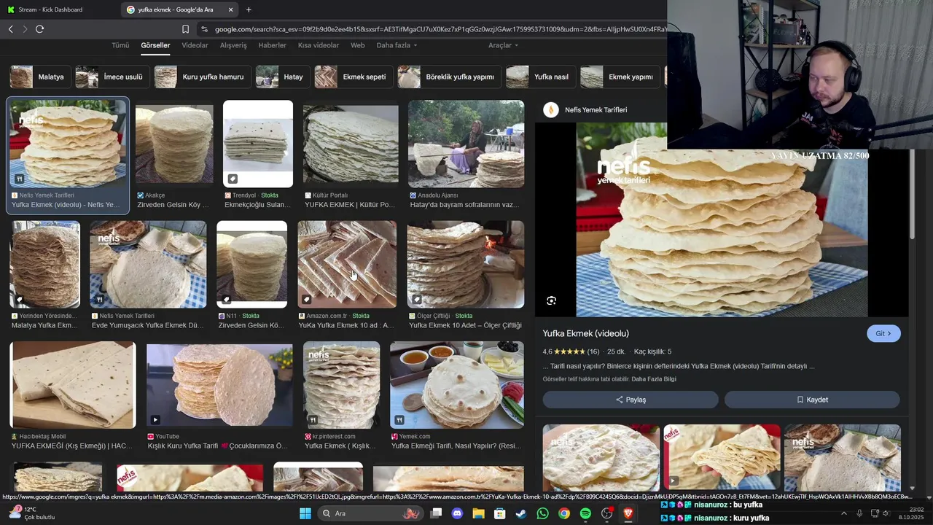
Task: Select the Kısa videolar search tab
Action: click(x=319, y=45)
